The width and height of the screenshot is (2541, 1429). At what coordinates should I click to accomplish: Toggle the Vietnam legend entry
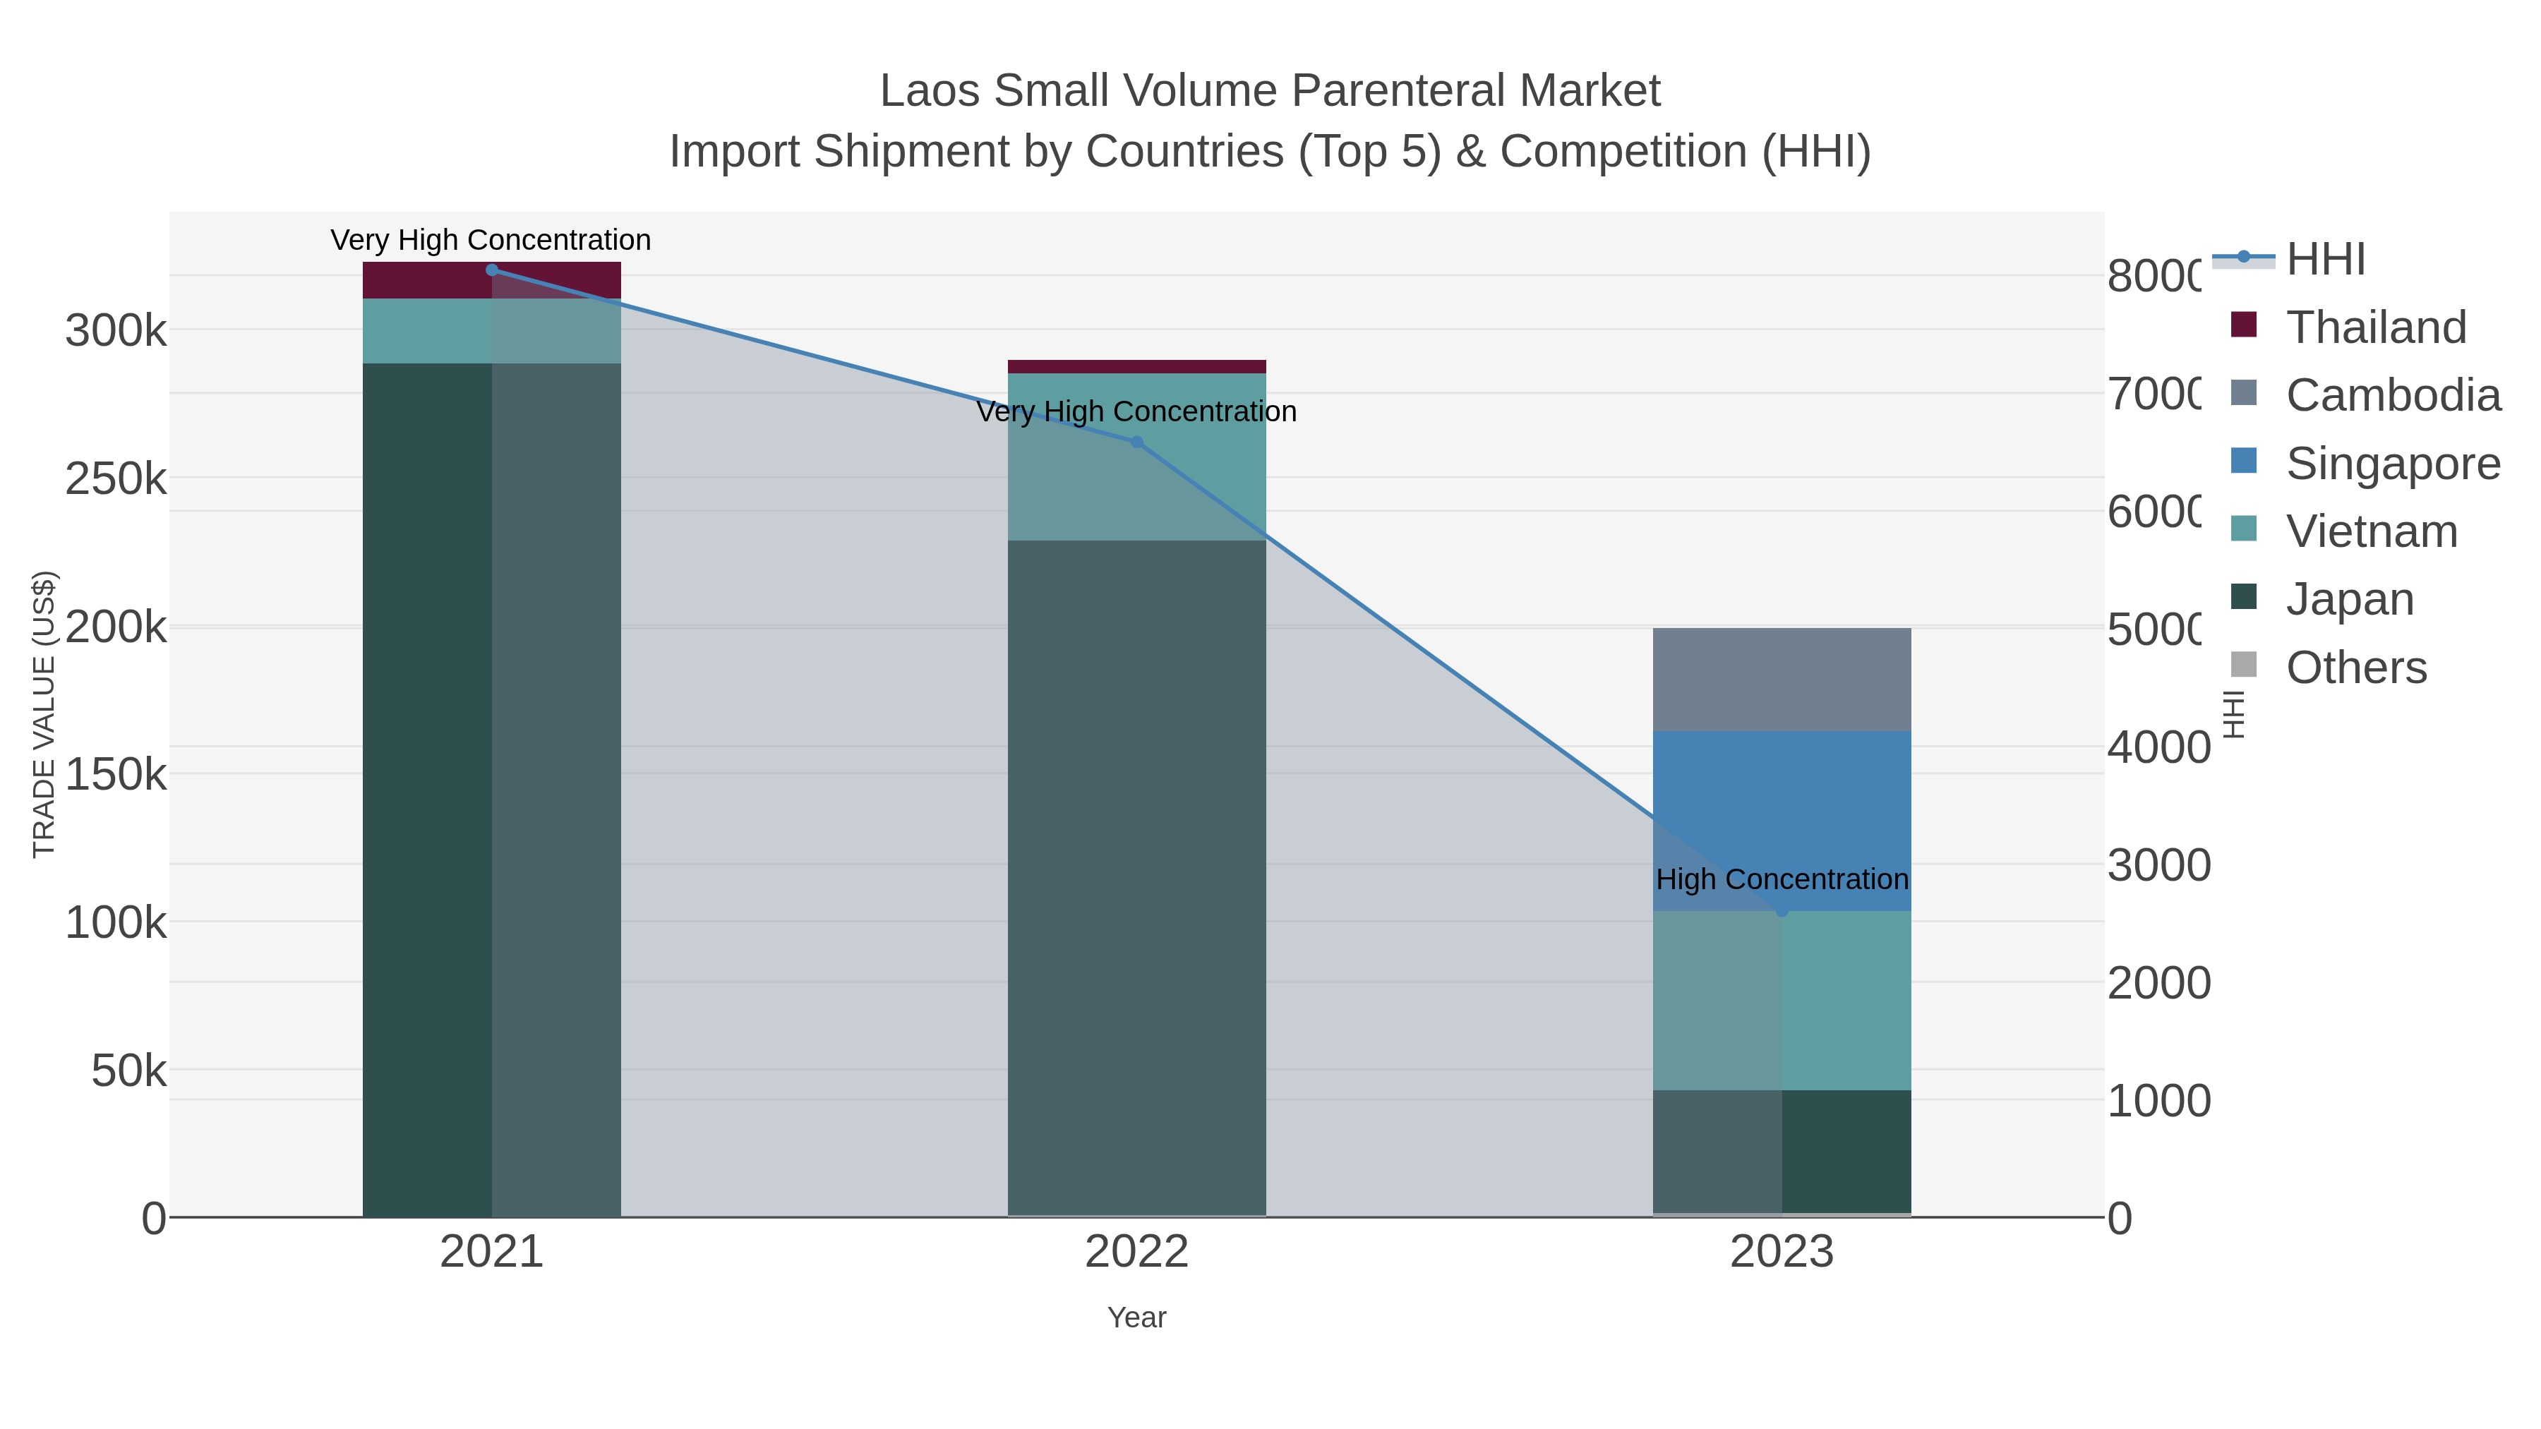tap(2343, 531)
